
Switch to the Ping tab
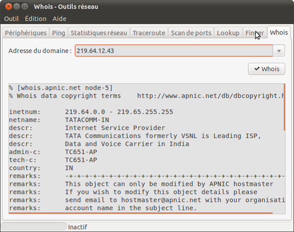[58, 33]
